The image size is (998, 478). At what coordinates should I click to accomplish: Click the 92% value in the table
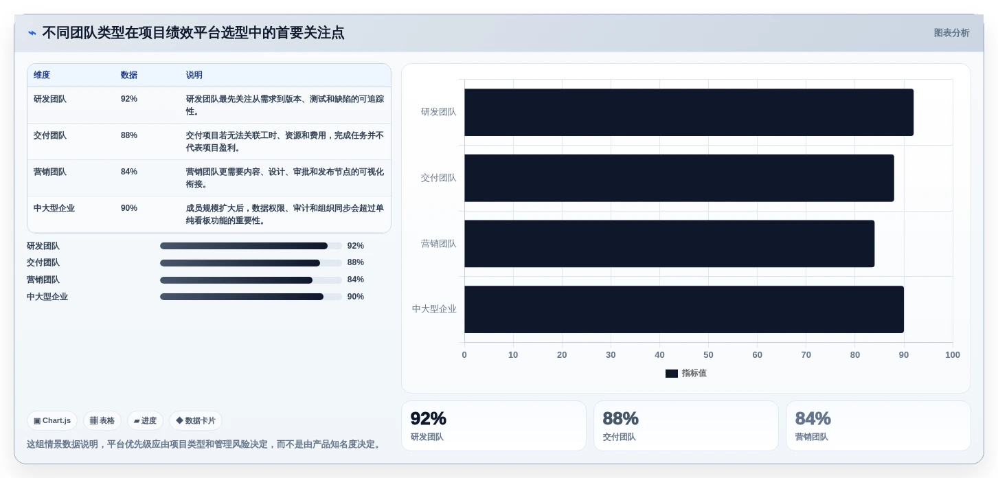129,99
